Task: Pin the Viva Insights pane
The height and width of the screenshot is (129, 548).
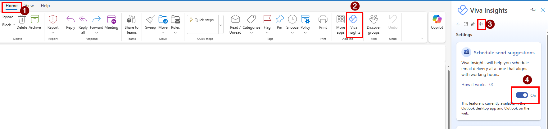Action: [x=533, y=10]
